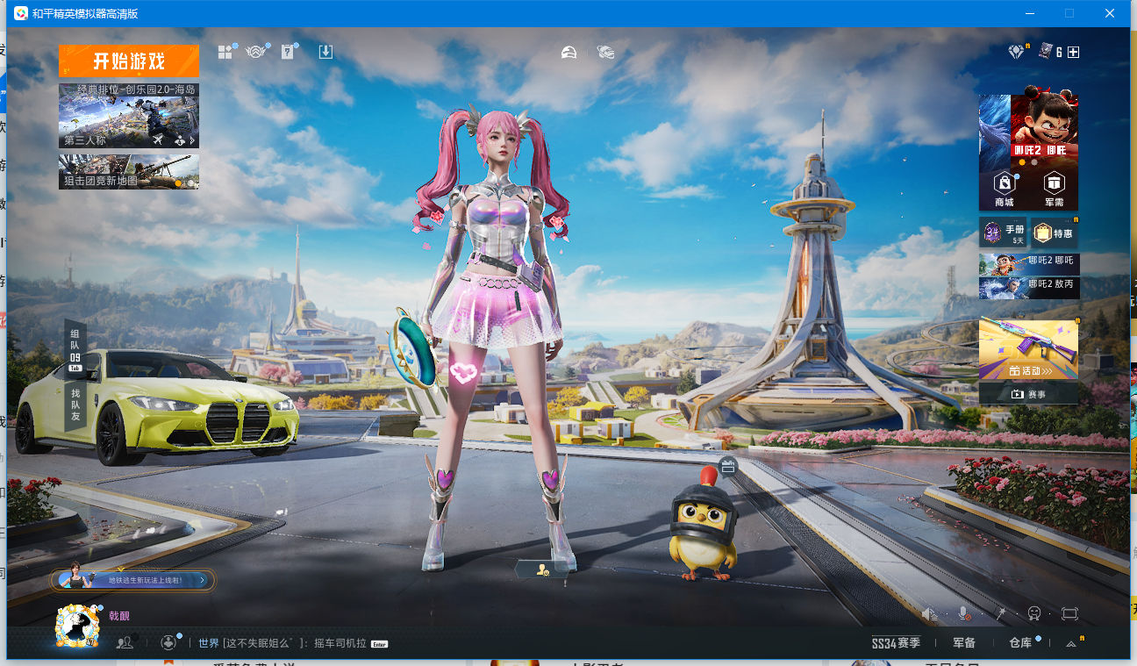Open the 哪吒2 promotional banner
Image resolution: width=1137 pixels, height=666 pixels.
coord(1028,129)
